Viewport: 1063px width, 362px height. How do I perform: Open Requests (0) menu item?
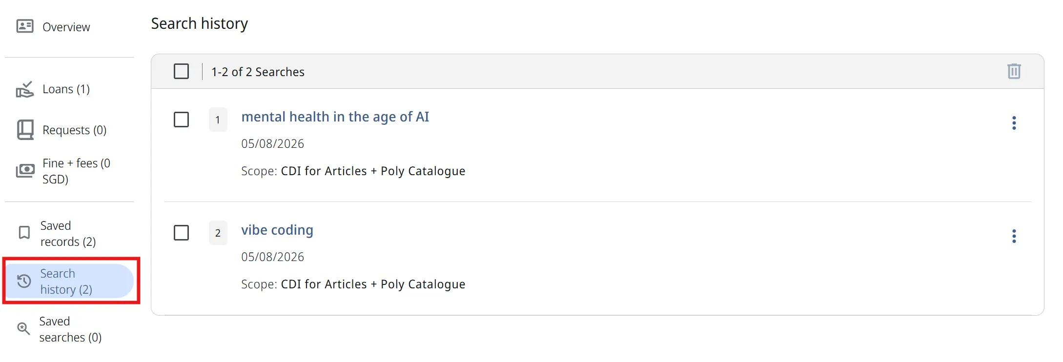pos(74,130)
